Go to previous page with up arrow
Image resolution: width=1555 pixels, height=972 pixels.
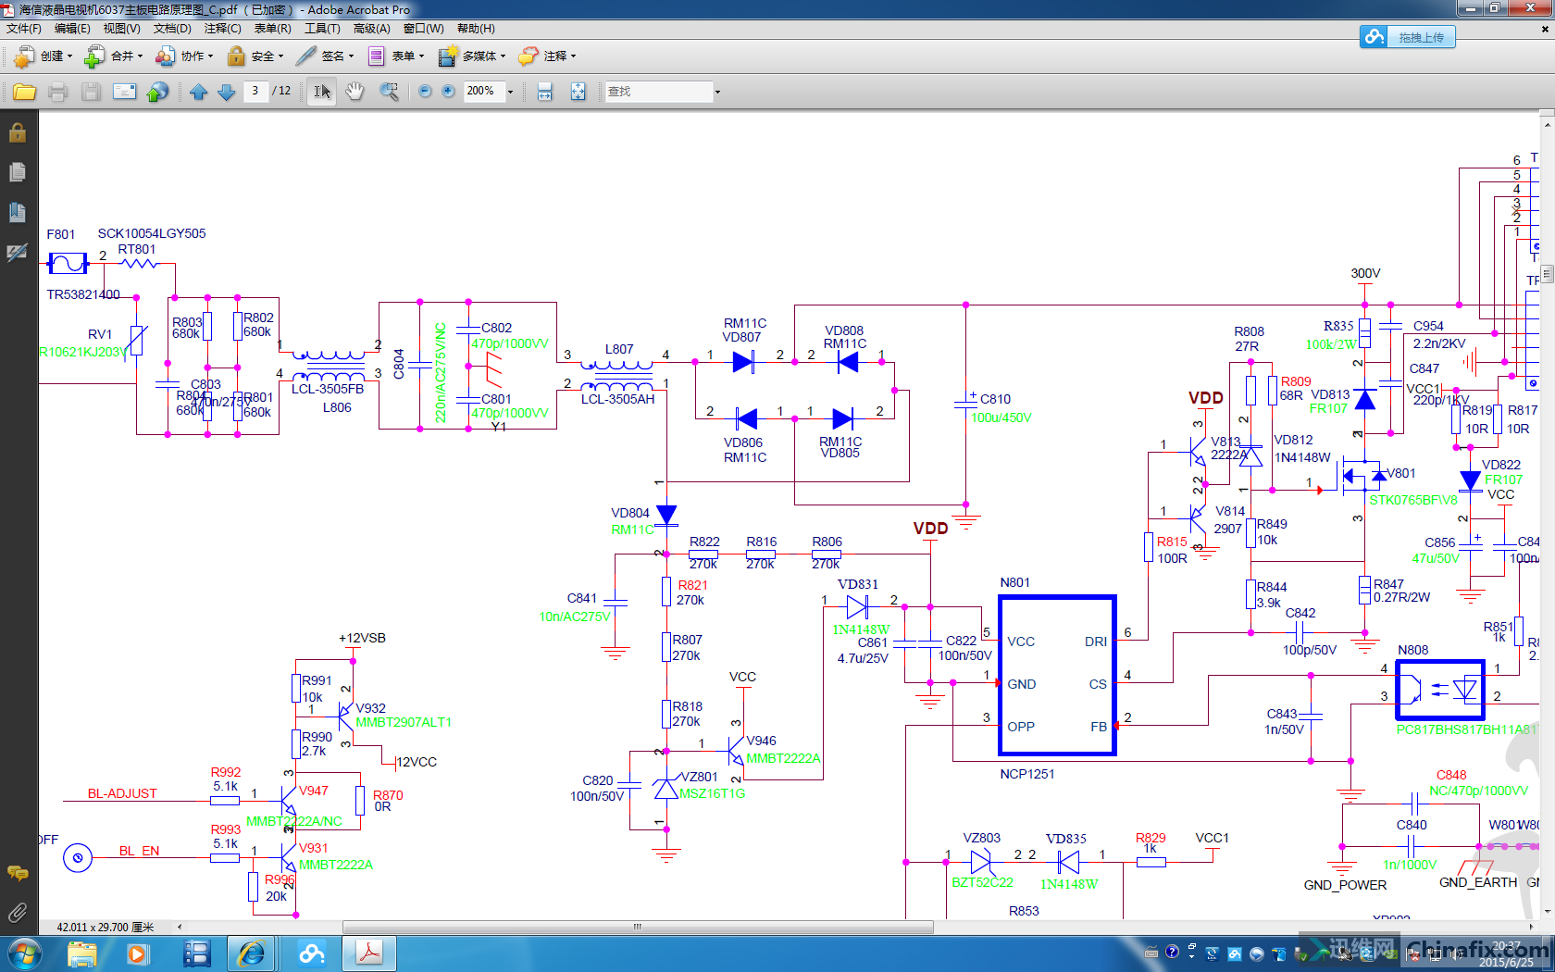pos(198,92)
